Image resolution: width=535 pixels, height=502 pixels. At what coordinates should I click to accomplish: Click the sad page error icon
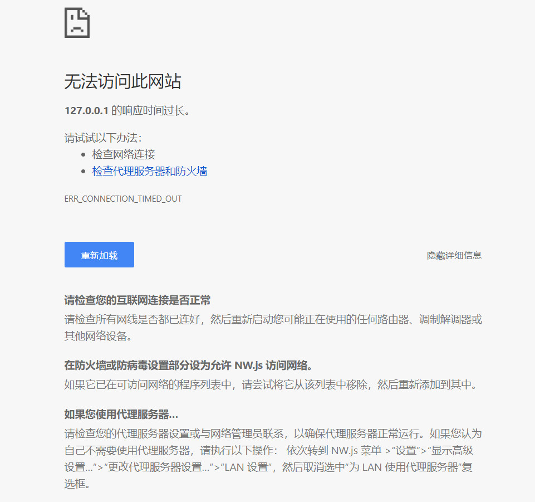pos(77,22)
